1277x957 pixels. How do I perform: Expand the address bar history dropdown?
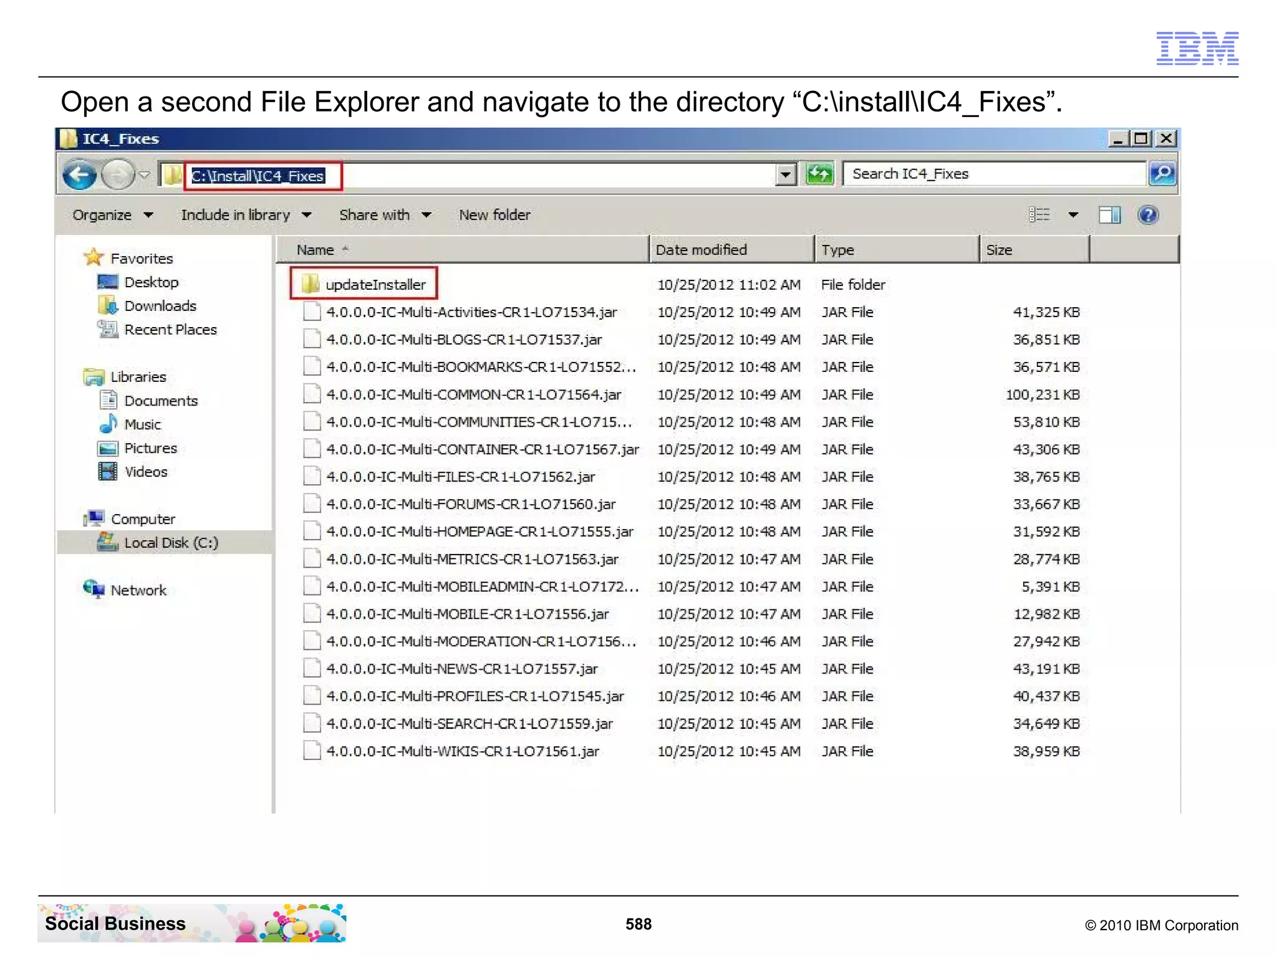pyautogui.click(x=786, y=174)
